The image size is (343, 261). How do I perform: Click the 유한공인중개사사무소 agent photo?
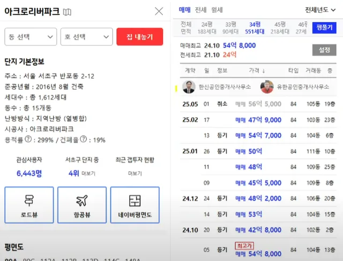[x=267, y=87]
